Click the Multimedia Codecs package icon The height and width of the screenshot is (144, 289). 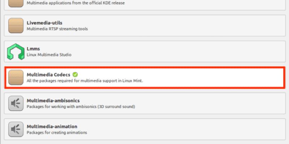coord(16,77)
